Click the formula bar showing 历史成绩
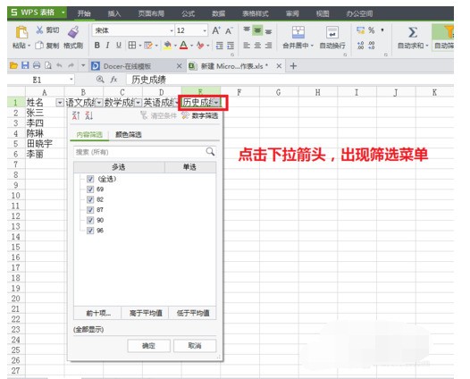The height and width of the screenshot is (379, 470). point(290,80)
